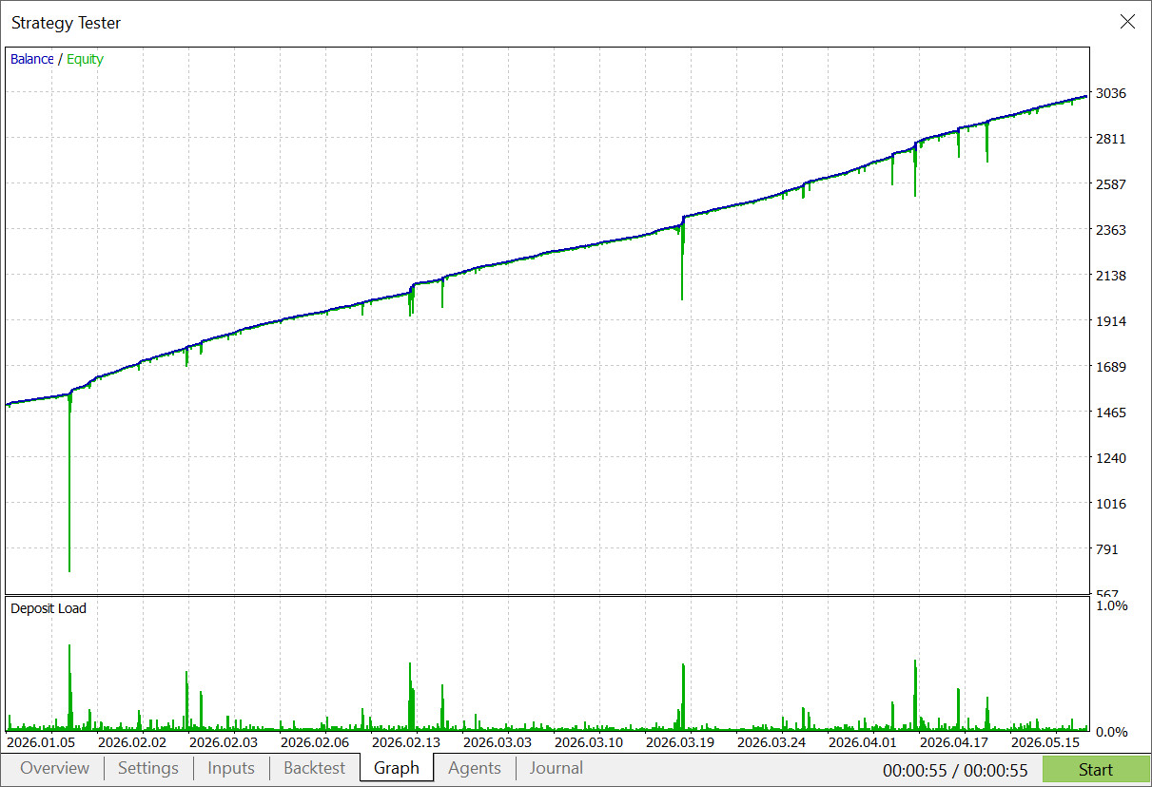Click the Balance legend label

pos(32,59)
